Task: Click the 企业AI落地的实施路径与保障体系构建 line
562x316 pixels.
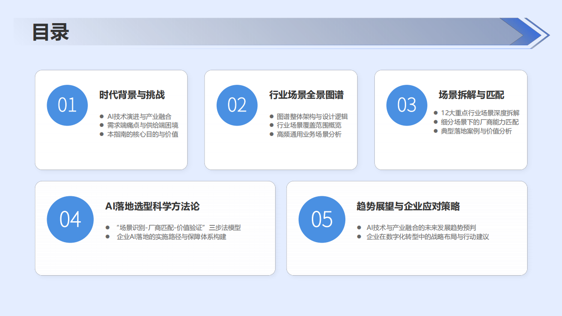Action: 171,237
